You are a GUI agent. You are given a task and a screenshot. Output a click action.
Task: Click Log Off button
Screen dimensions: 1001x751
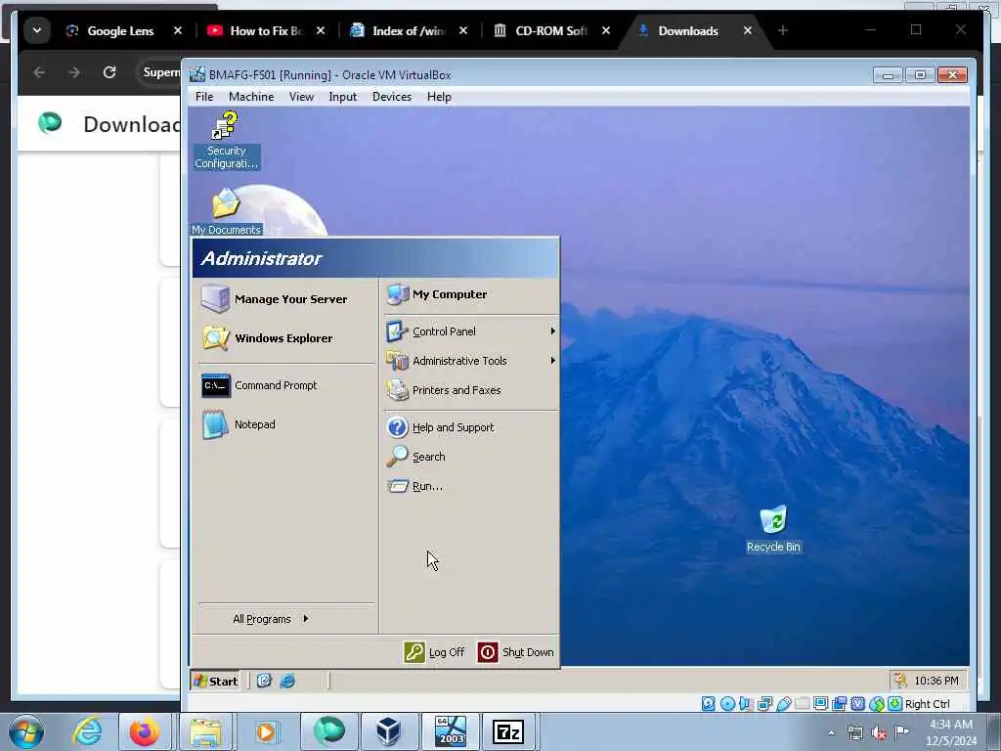tap(435, 652)
